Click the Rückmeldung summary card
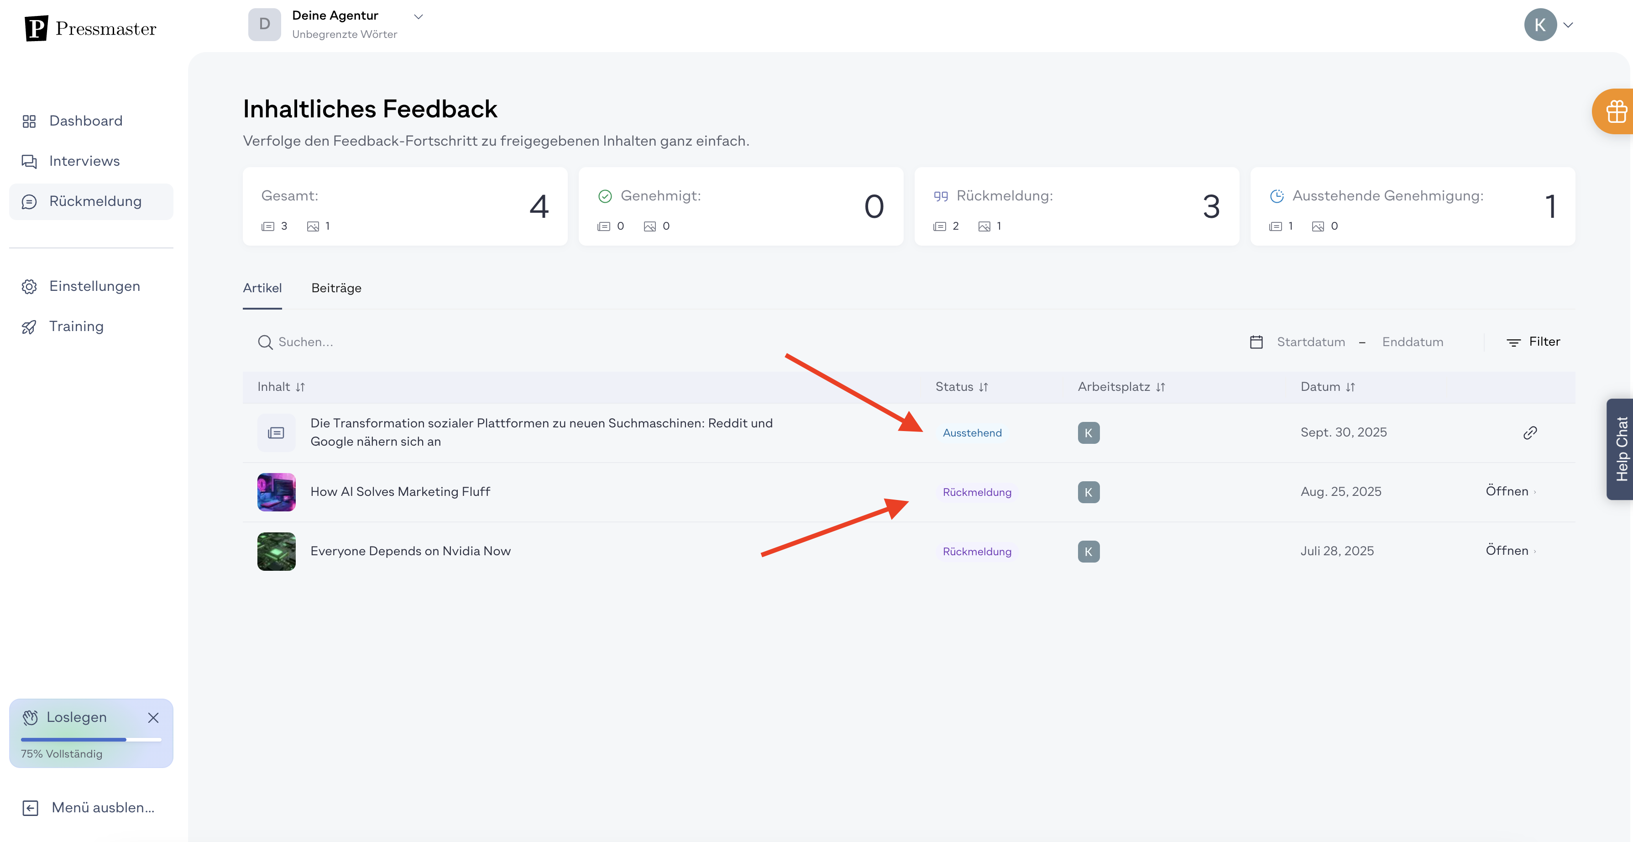The image size is (1633, 842). (1076, 207)
